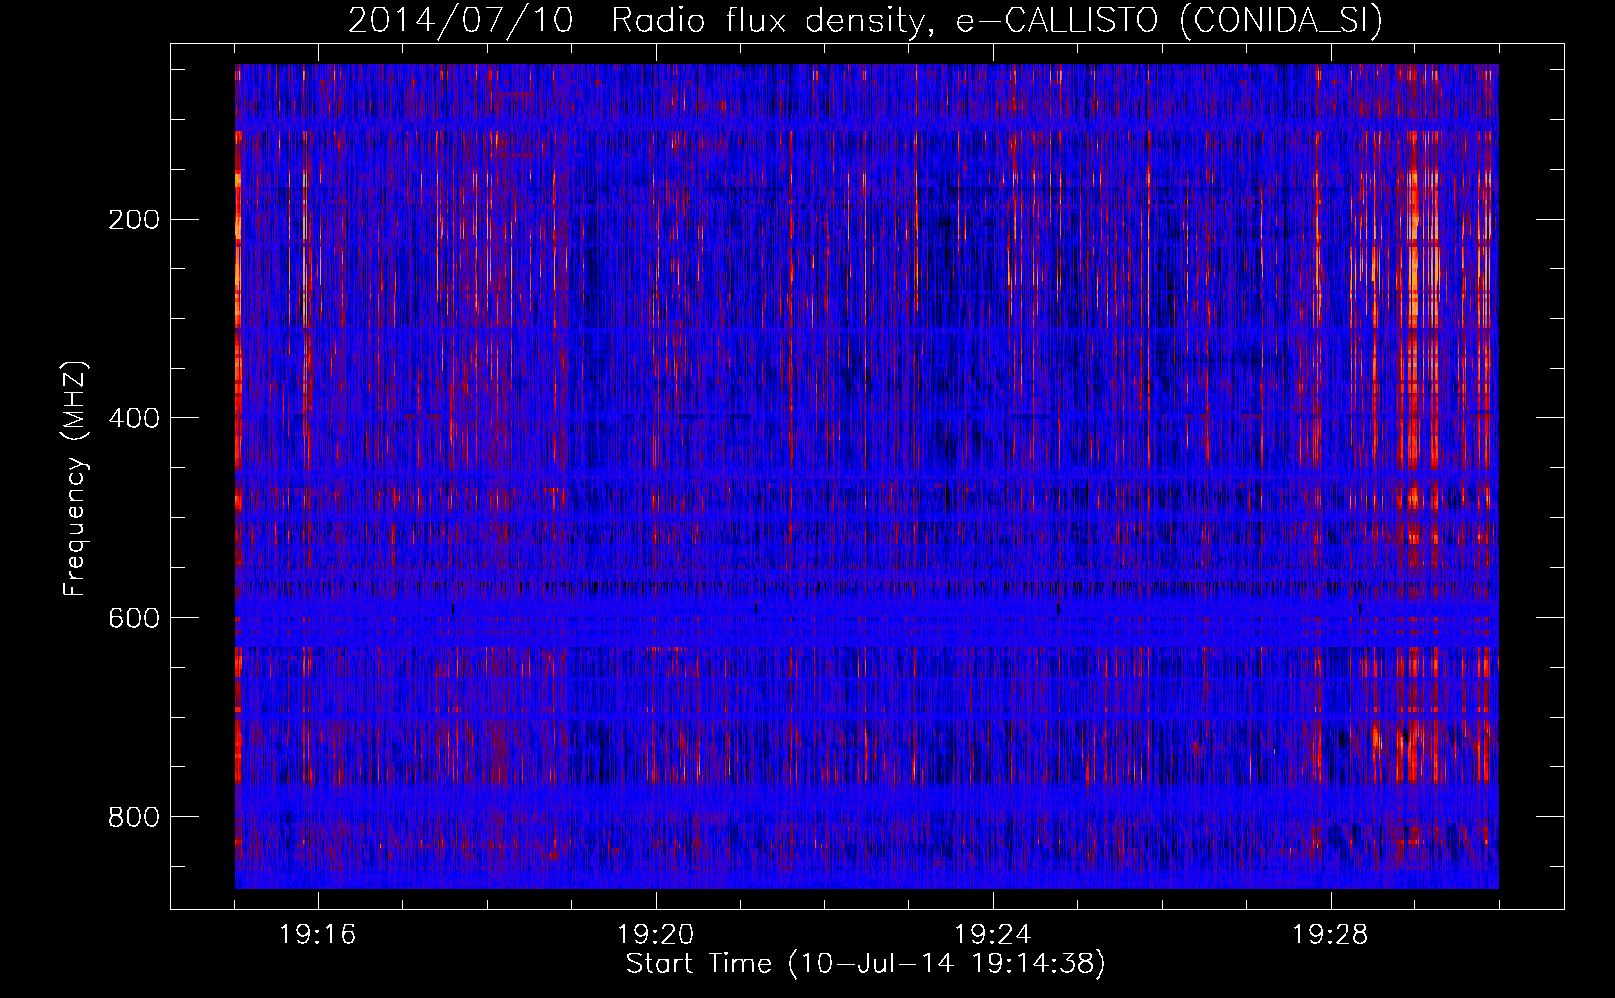Click the 200 frequency tick label

click(133, 220)
